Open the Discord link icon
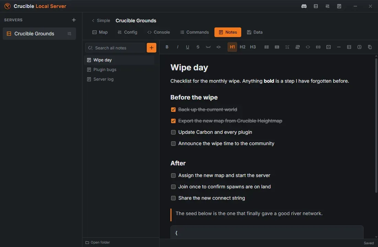The width and height of the screenshot is (378, 247). coord(304,6)
